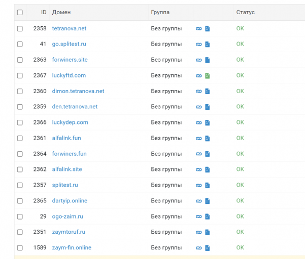Sort by the Статус column header
Viewport: 305px width, 259px height.
pos(246,12)
